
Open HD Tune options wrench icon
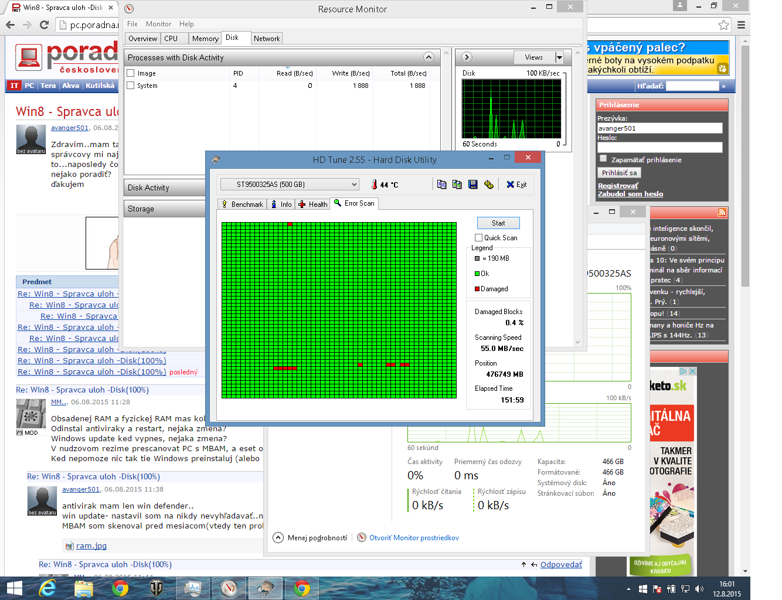[x=489, y=185]
